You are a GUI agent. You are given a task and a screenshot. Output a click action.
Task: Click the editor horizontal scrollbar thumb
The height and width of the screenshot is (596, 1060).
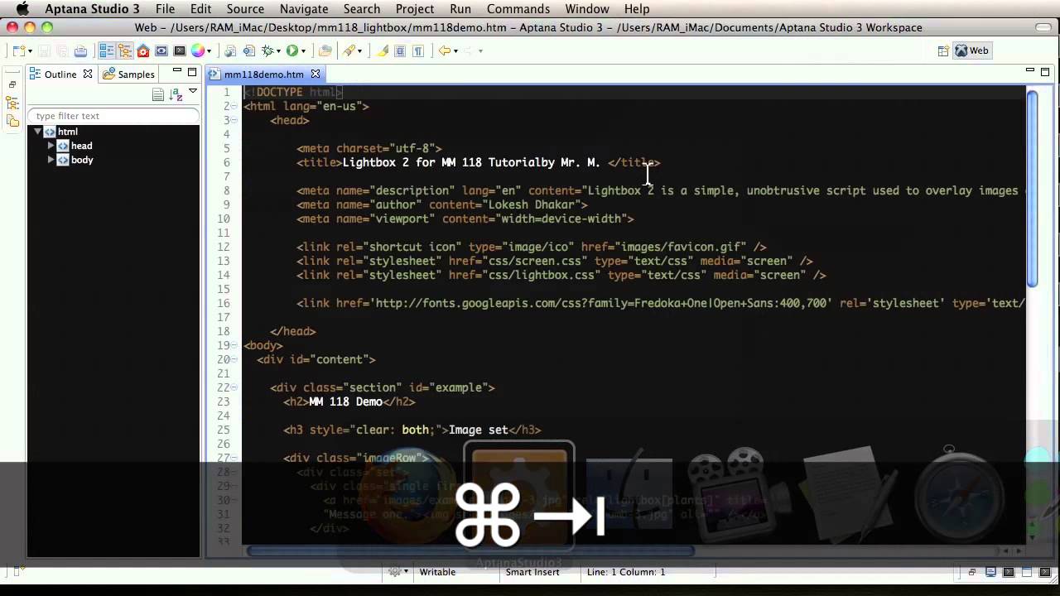pos(470,550)
